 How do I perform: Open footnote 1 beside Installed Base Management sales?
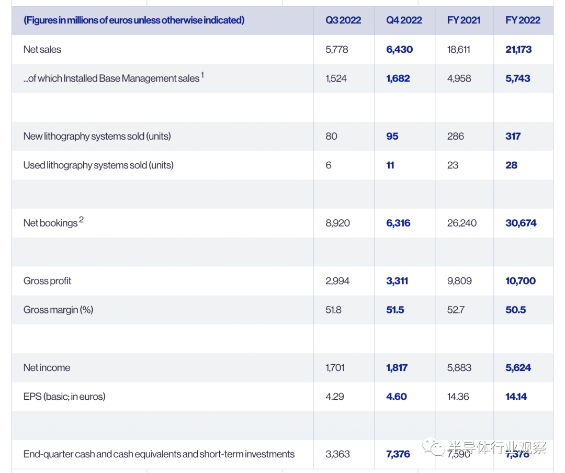tap(202, 75)
